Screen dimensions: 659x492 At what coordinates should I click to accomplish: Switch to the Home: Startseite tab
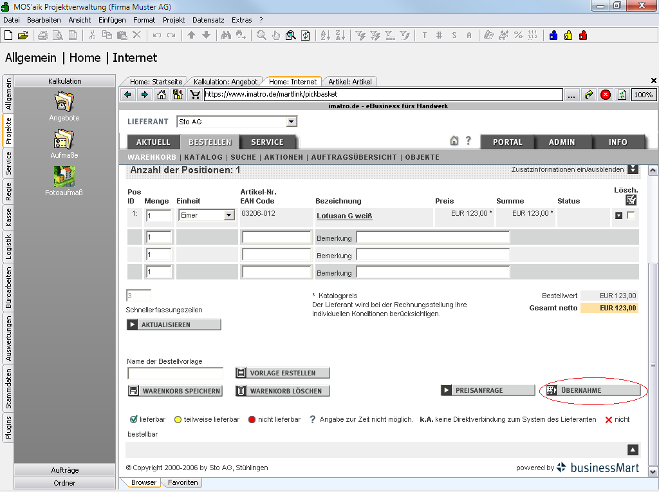tap(156, 82)
